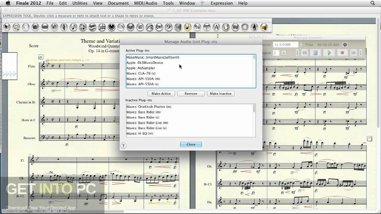Select the Expression mf tool
This screenshot has width=381, height=214.
130,27
